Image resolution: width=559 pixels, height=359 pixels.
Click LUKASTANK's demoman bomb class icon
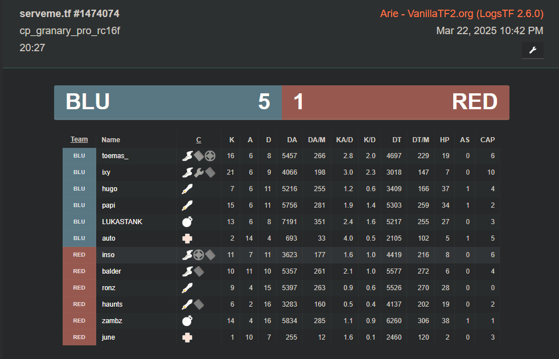187,222
